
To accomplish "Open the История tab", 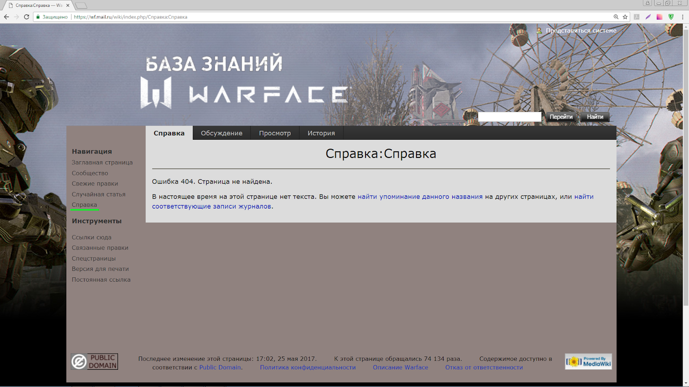I will pos(321,133).
